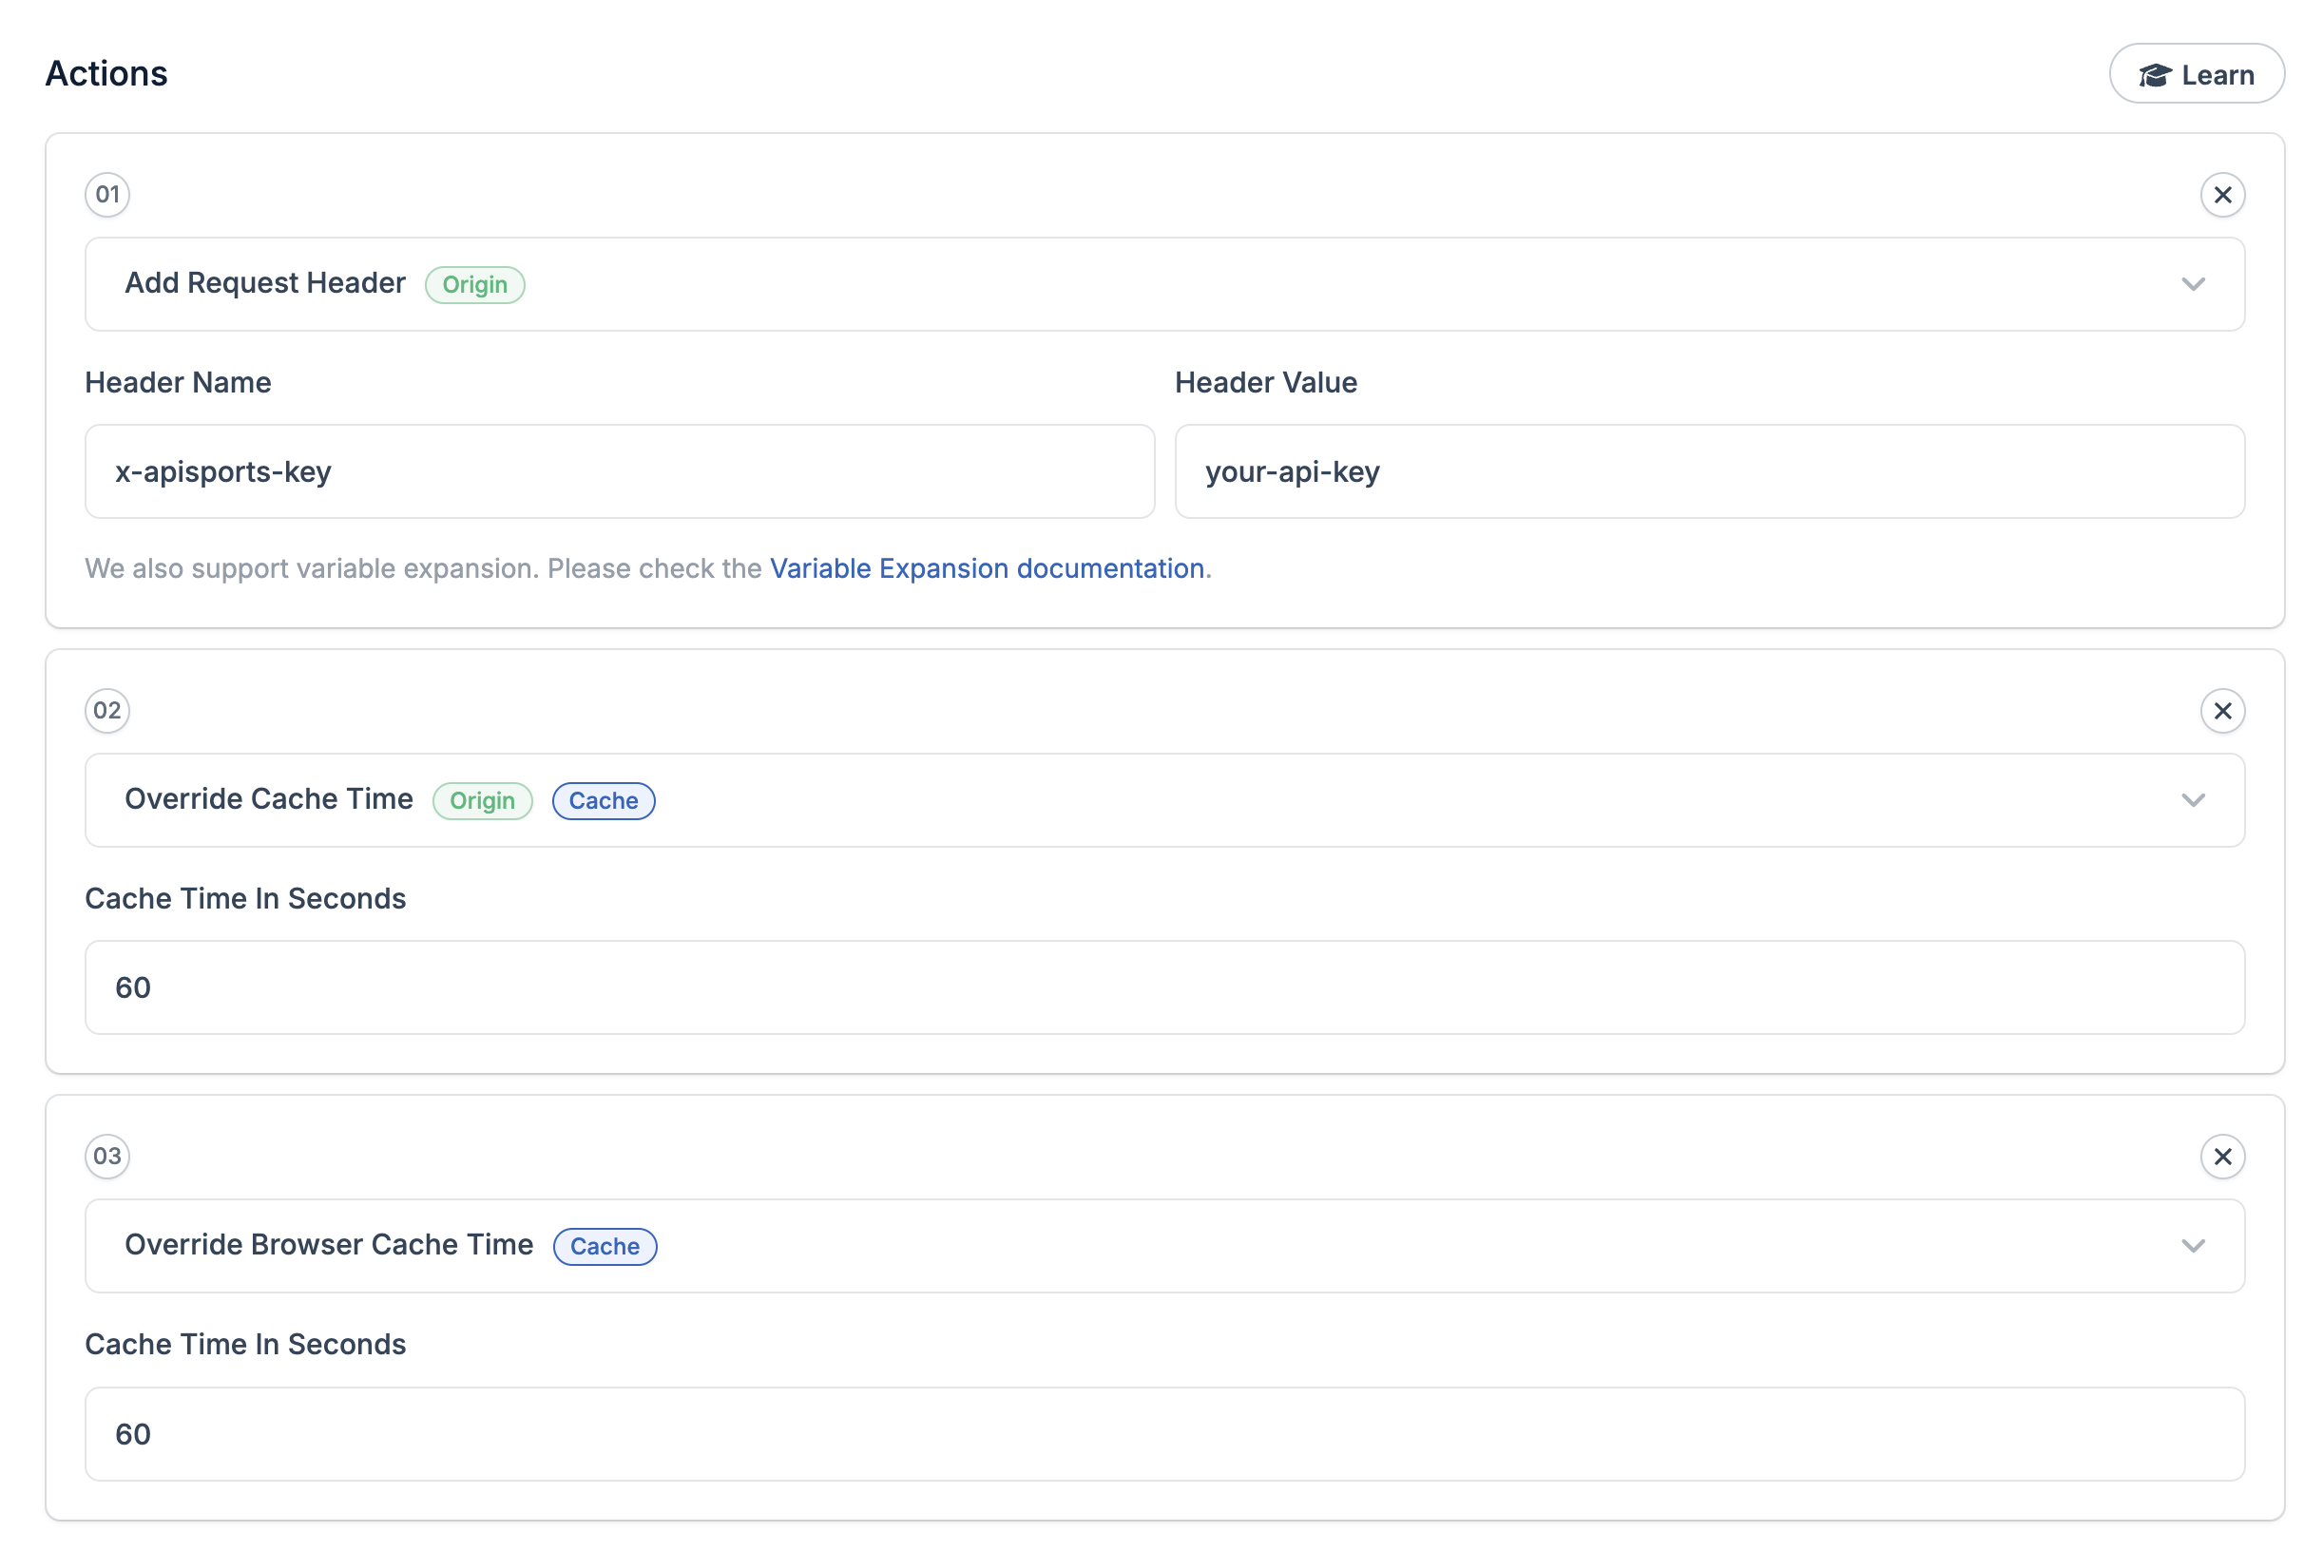Remove action 02 with its X icon
This screenshot has width=2323, height=1551.
2222,711
